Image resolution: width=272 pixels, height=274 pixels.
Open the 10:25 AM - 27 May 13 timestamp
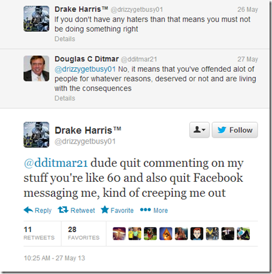(55, 258)
